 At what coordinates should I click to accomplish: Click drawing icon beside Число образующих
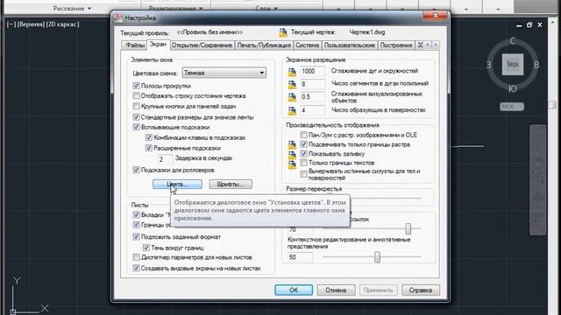pos(292,110)
